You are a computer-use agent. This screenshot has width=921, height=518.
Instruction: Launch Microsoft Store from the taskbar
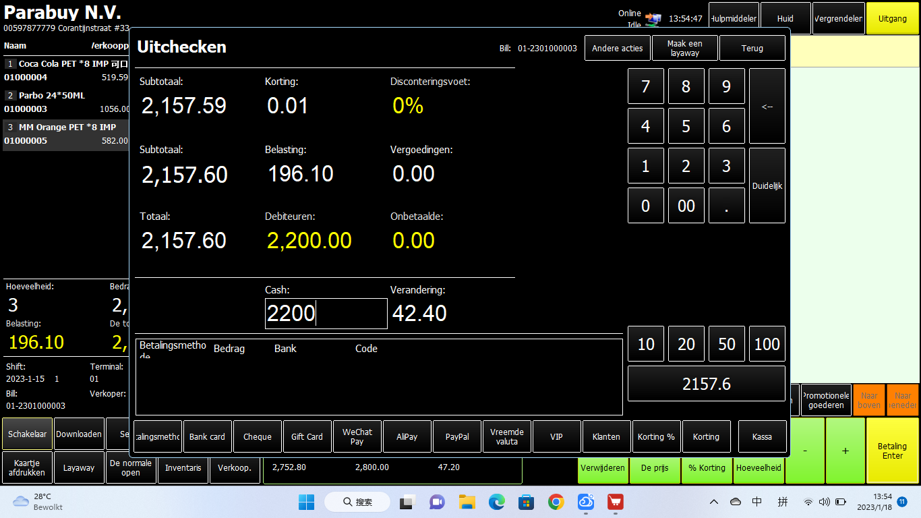click(x=527, y=502)
